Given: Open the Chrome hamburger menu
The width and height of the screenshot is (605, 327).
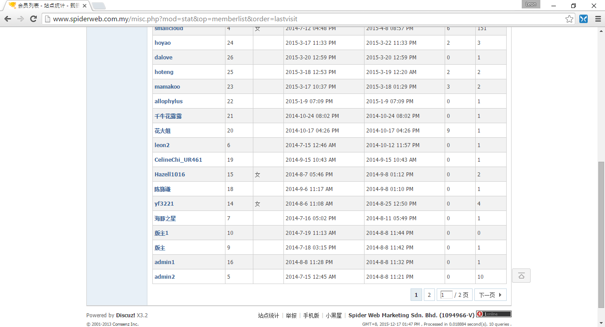Looking at the screenshot, I should [597, 19].
